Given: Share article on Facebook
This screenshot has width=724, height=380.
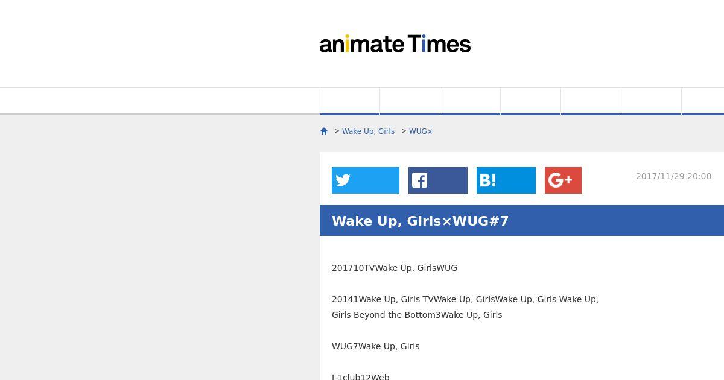Looking at the screenshot, I should [x=438, y=180].
